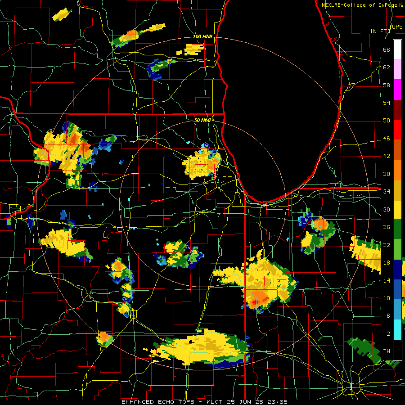Click the legend value 42
Screen dimensions: 405x405
[x=387, y=156]
